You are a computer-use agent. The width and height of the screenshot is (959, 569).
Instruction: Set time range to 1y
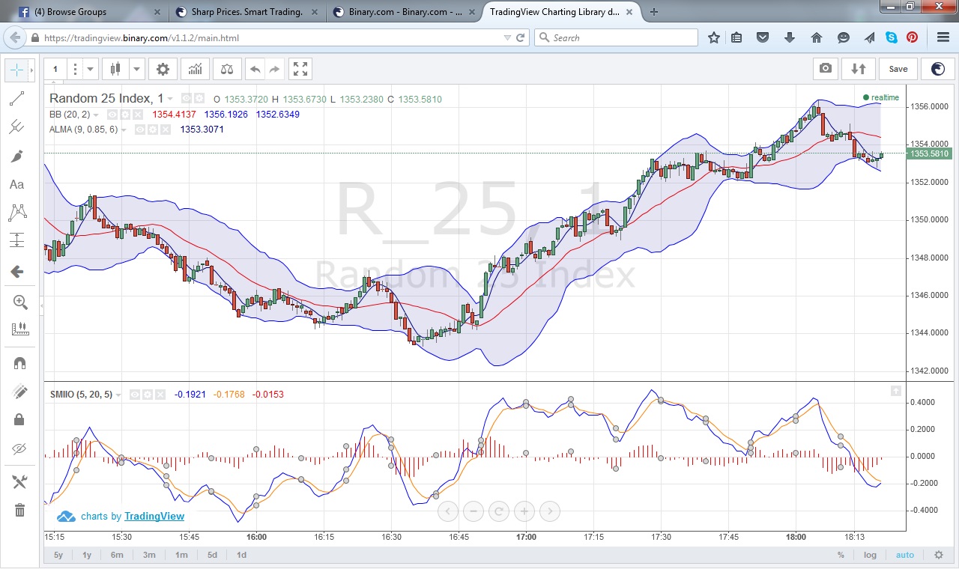point(87,556)
